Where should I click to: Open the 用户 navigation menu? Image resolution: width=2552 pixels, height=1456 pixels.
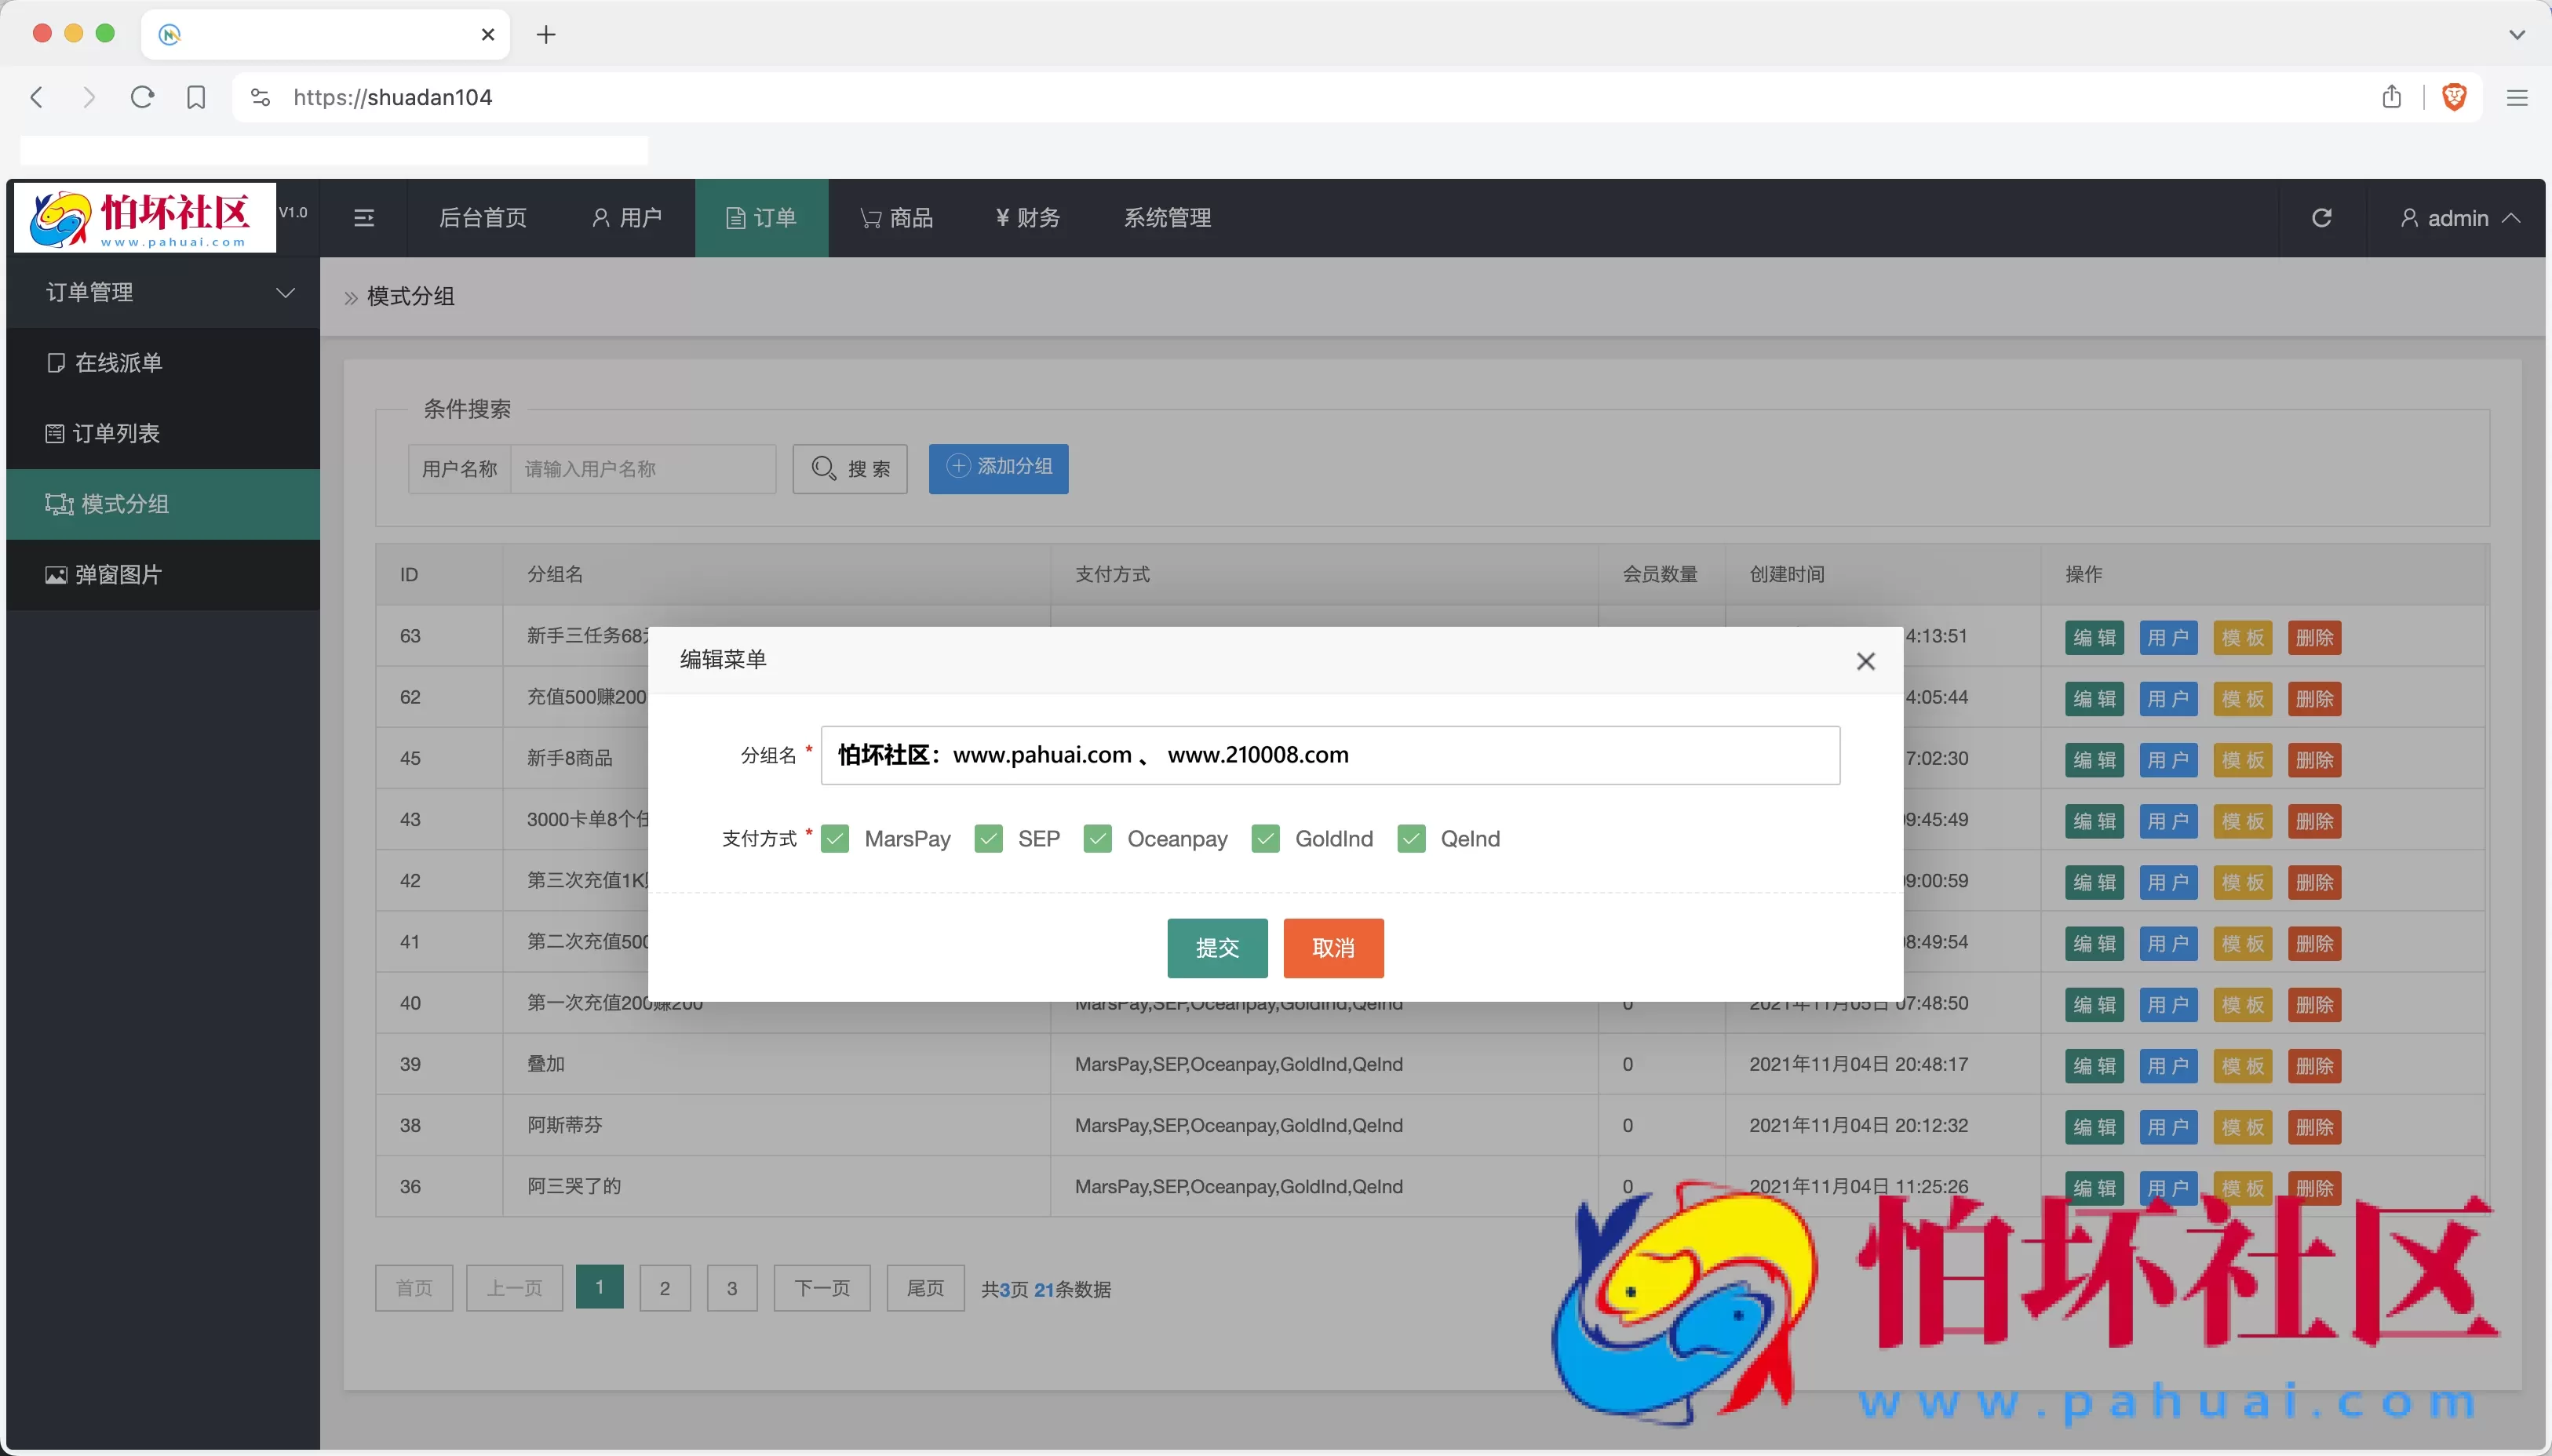pyautogui.click(x=628, y=217)
